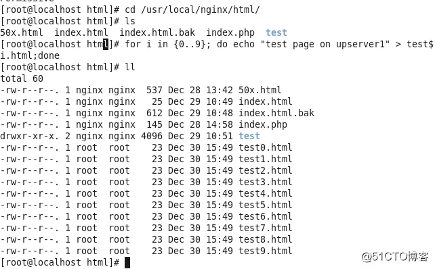Click the 4096 size of test directory

point(152,136)
